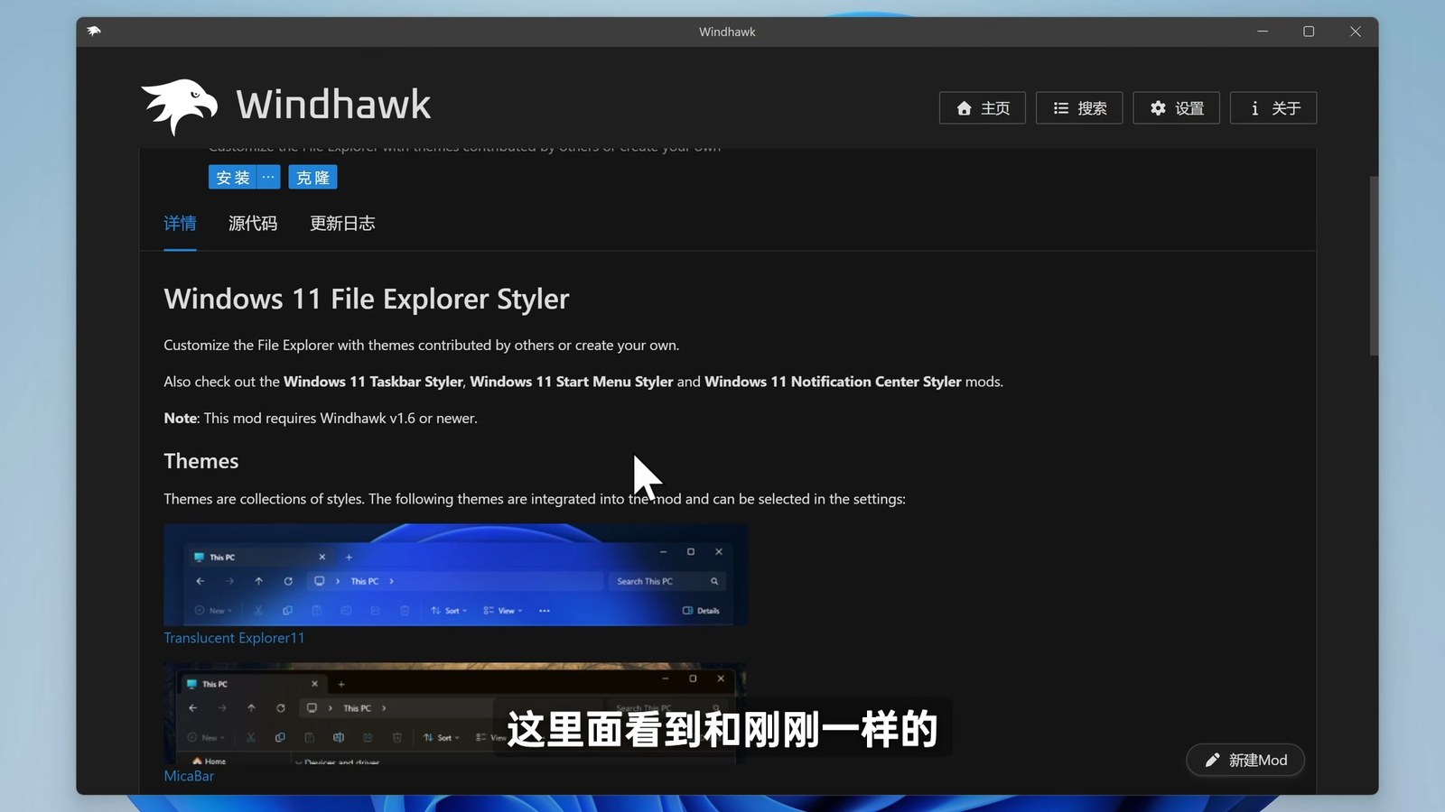Select the 'Windows 11 File Explorer Styler' heading

pos(367,299)
